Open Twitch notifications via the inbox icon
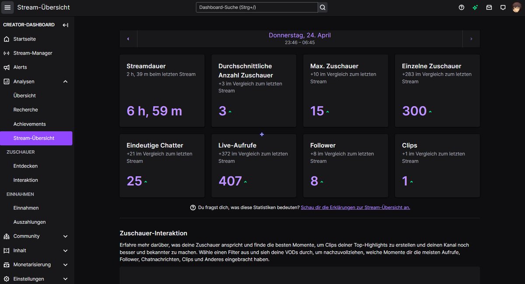The image size is (525, 284). (x=489, y=7)
